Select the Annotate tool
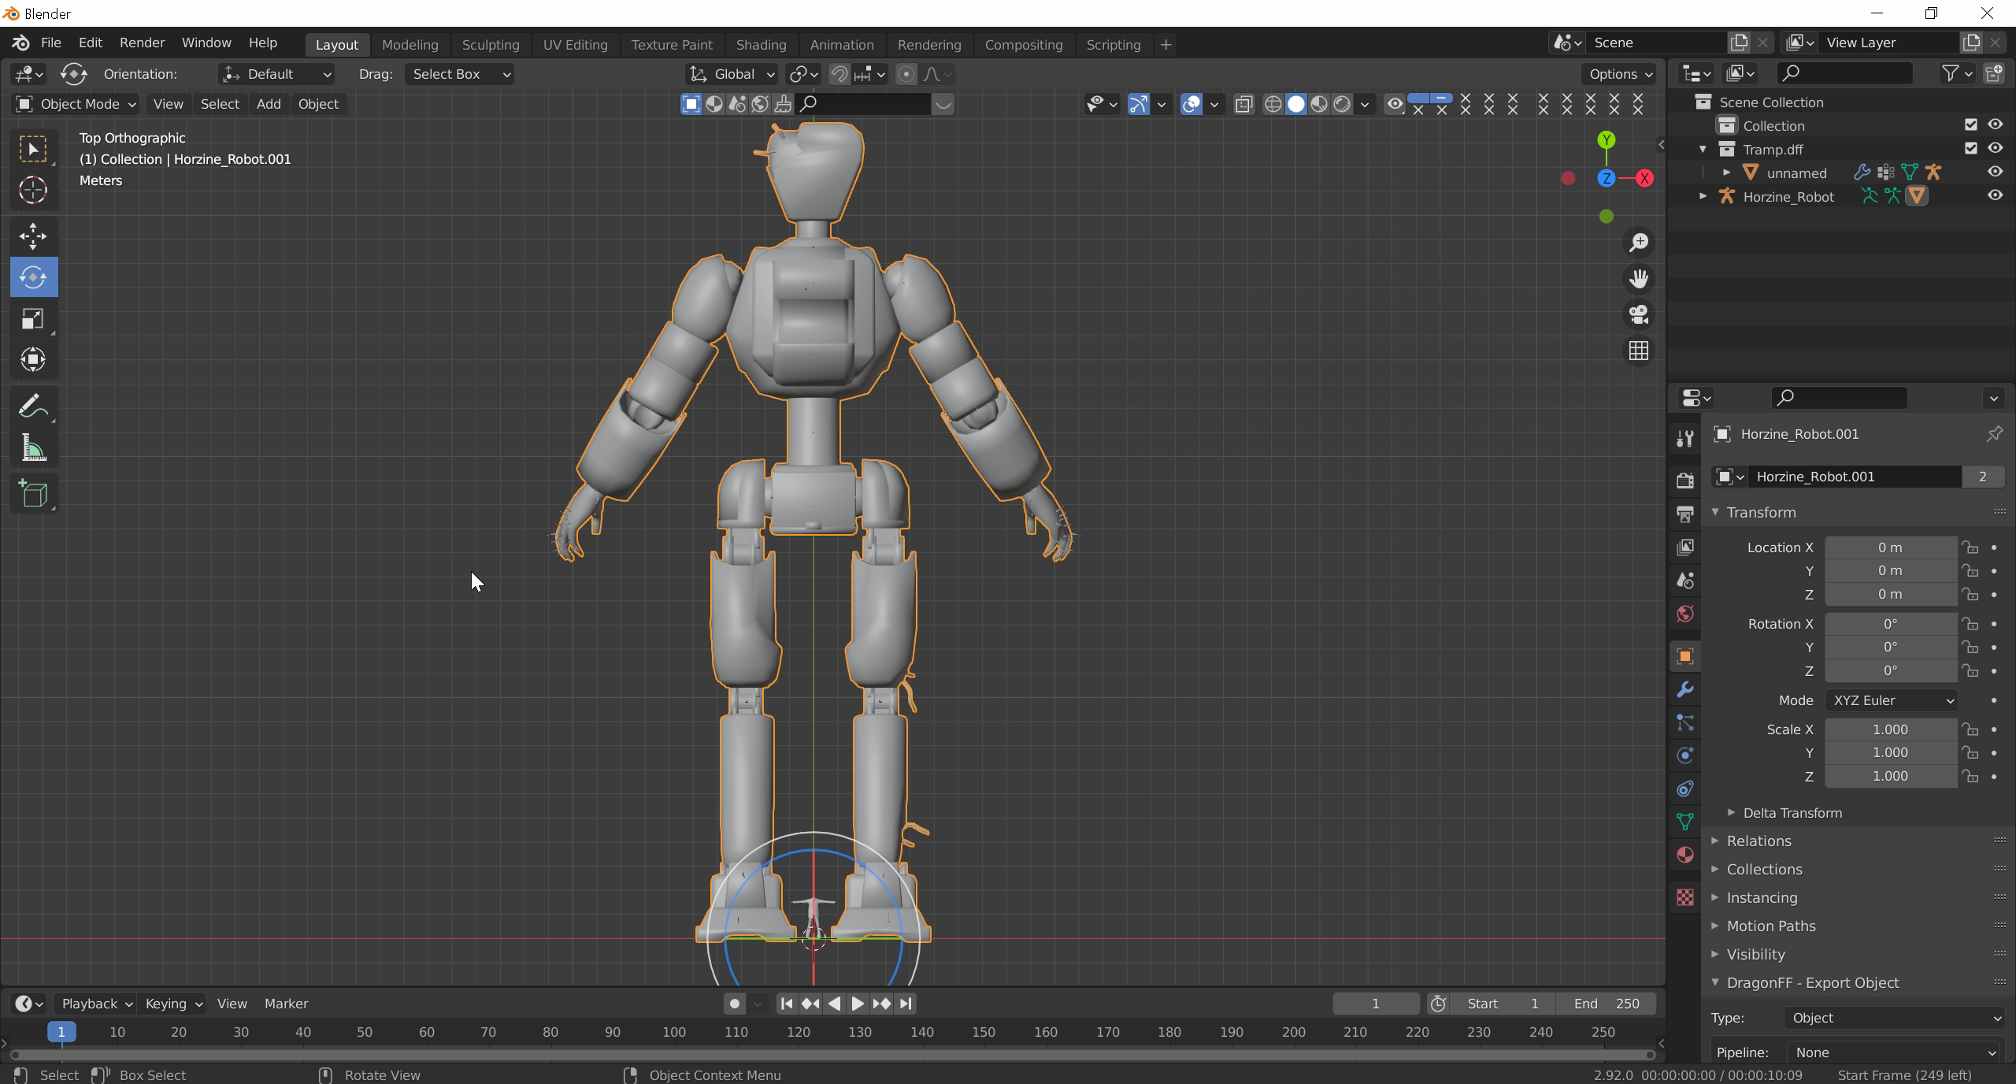 33,406
